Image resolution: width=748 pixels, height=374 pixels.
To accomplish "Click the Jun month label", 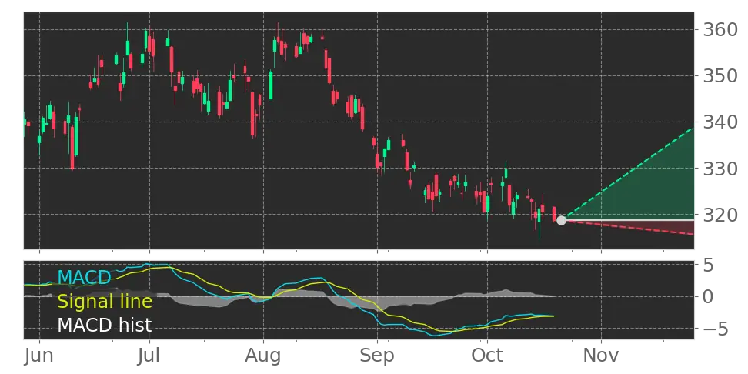I will click(x=39, y=356).
